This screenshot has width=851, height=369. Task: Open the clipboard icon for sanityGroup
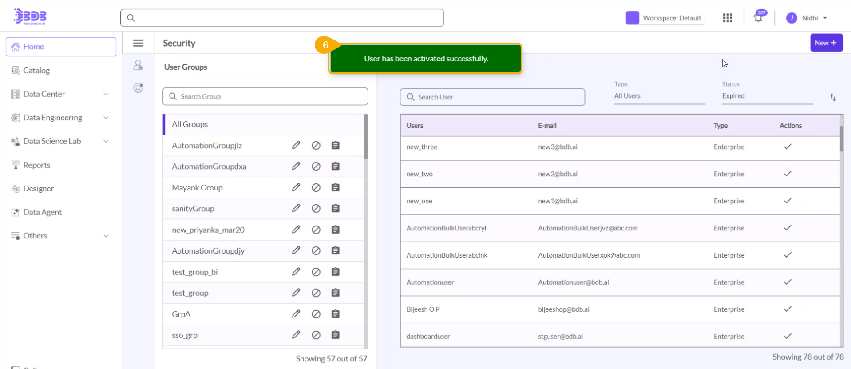point(336,208)
